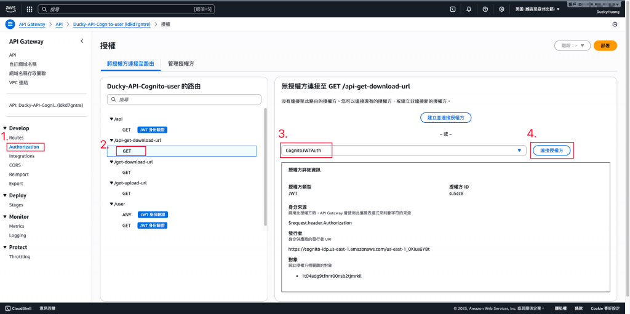The image size is (630, 314).
Task: Focus the top AWS search box
Action: (127, 9)
